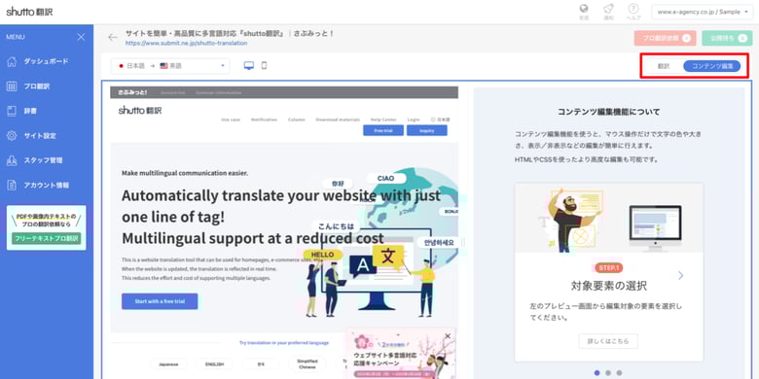Click Use case in preview navigation

point(231,120)
